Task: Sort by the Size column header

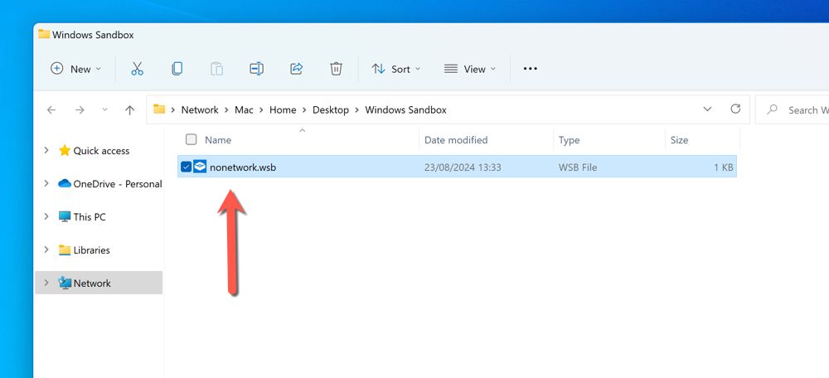Action: point(680,140)
